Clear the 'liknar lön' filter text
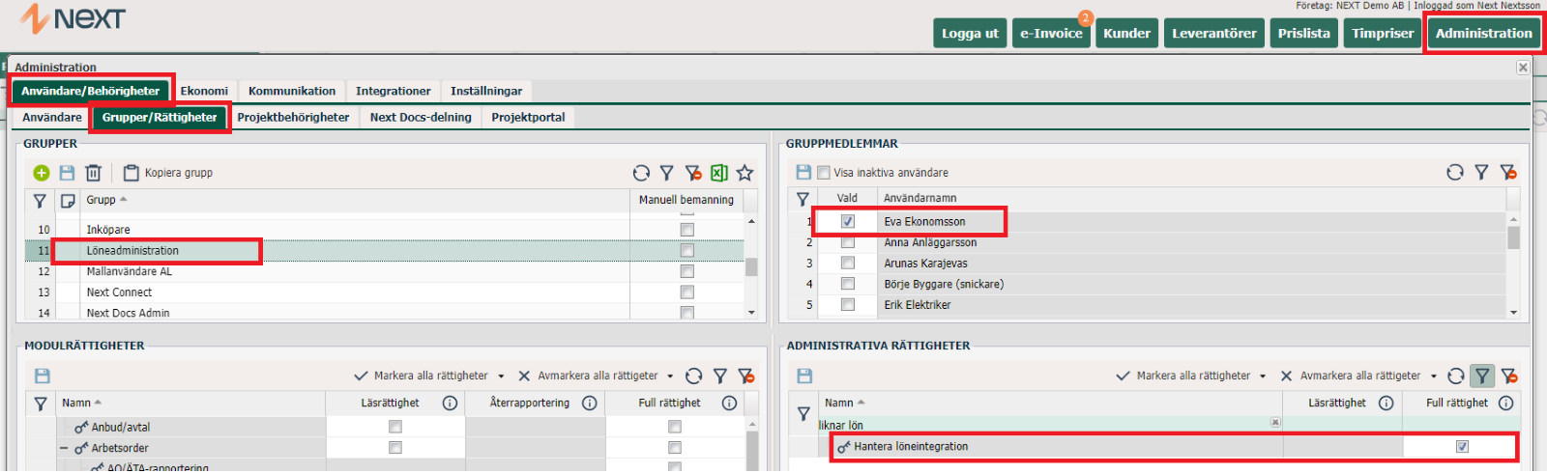Screen dimensions: 1547x473 pyautogui.click(x=1275, y=423)
